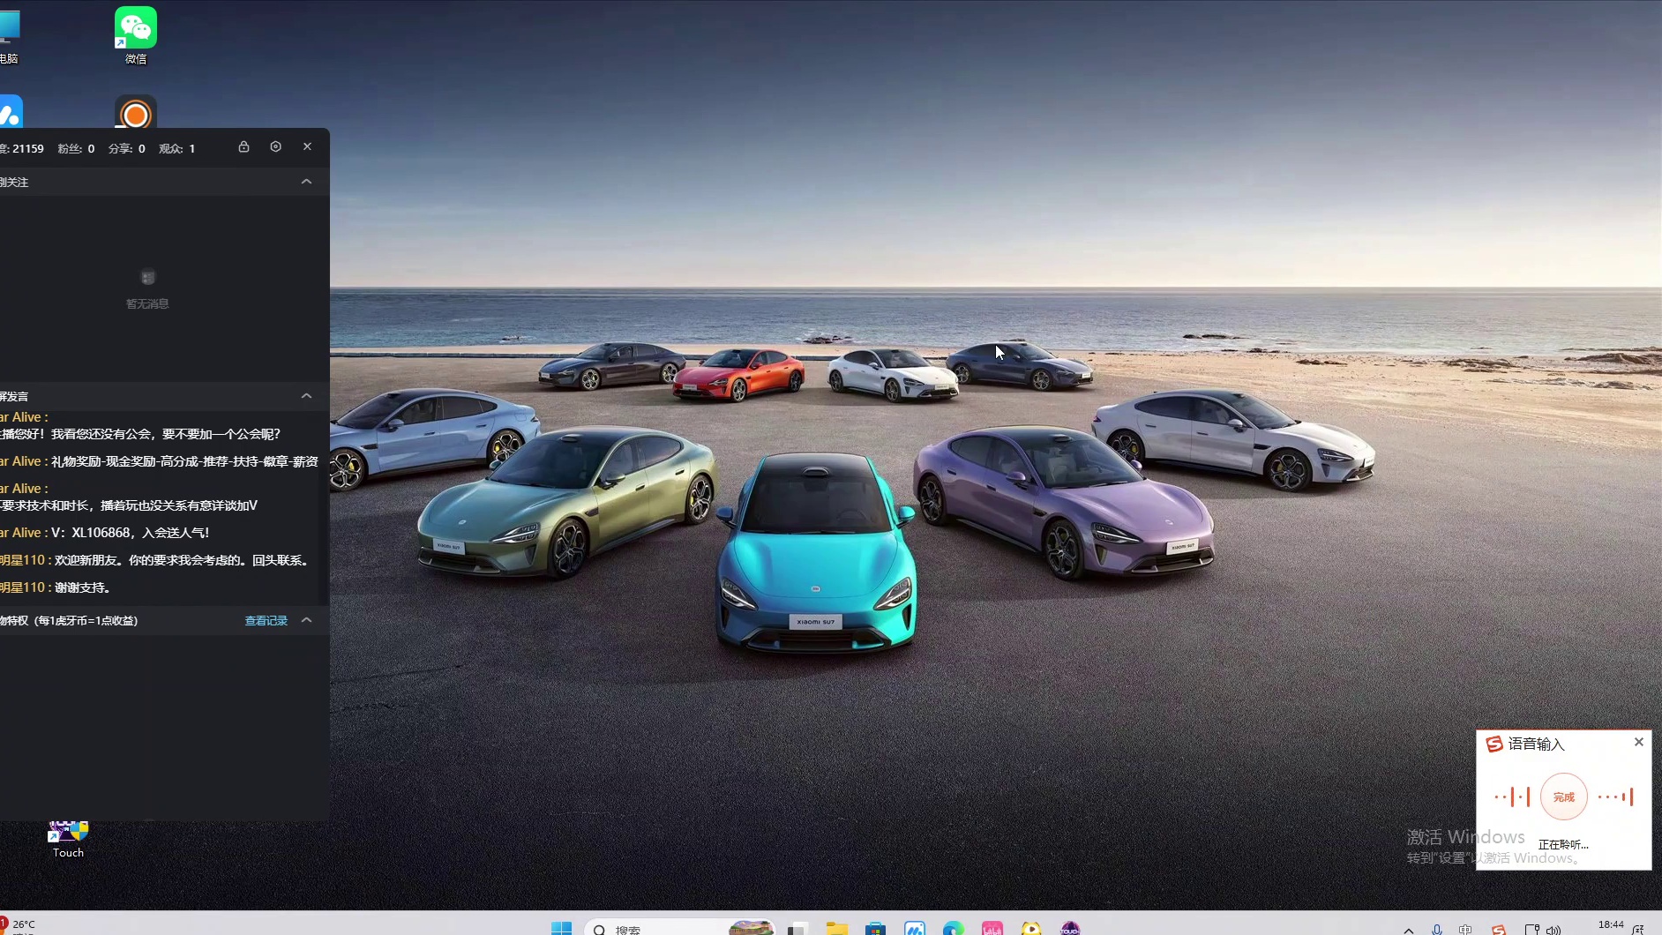This screenshot has width=1662, height=935.
Task: Click the 暂无消息 empty-message placeholder icon
Action: [147, 277]
